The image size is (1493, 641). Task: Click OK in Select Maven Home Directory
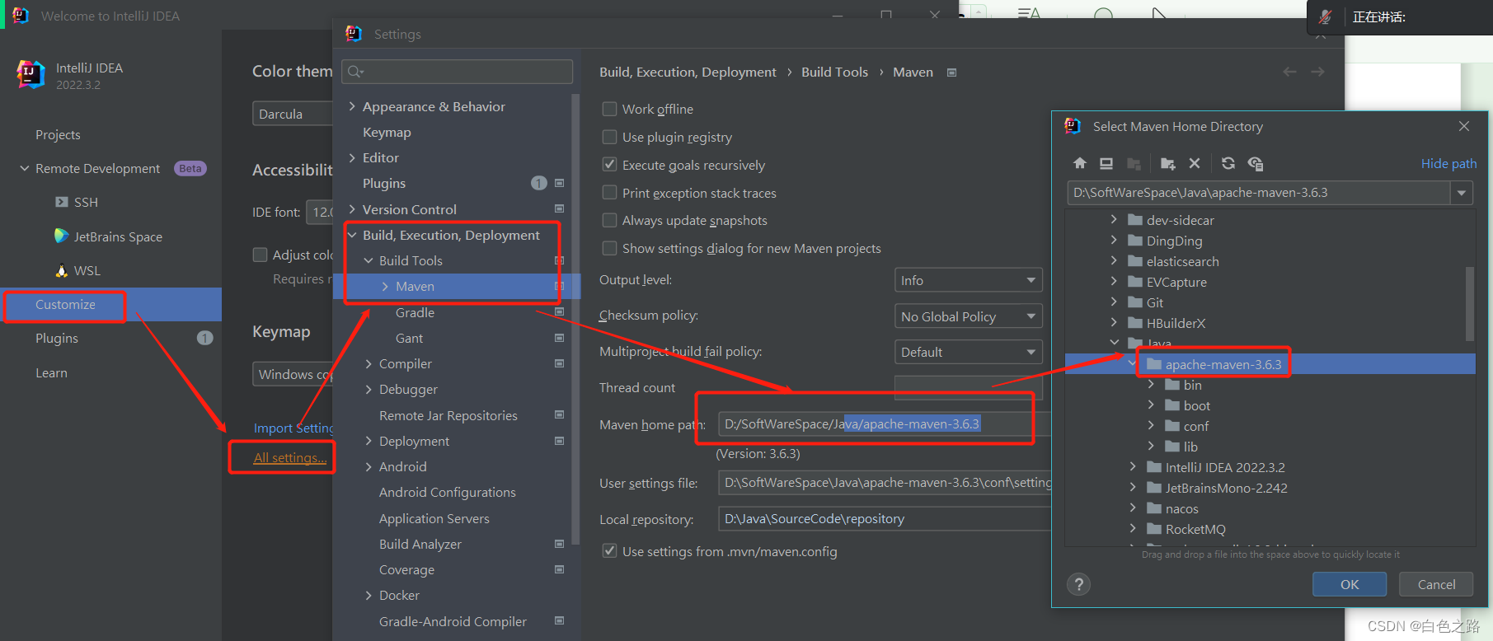coord(1350,584)
